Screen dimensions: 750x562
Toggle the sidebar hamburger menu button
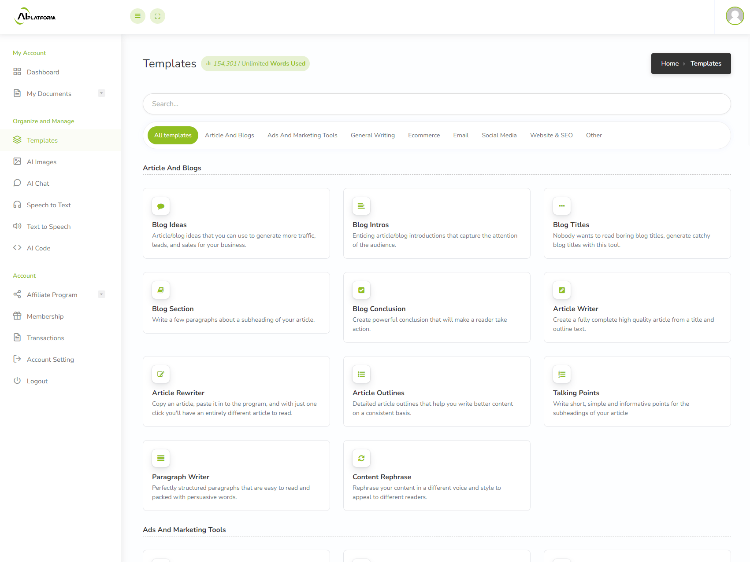click(x=137, y=16)
